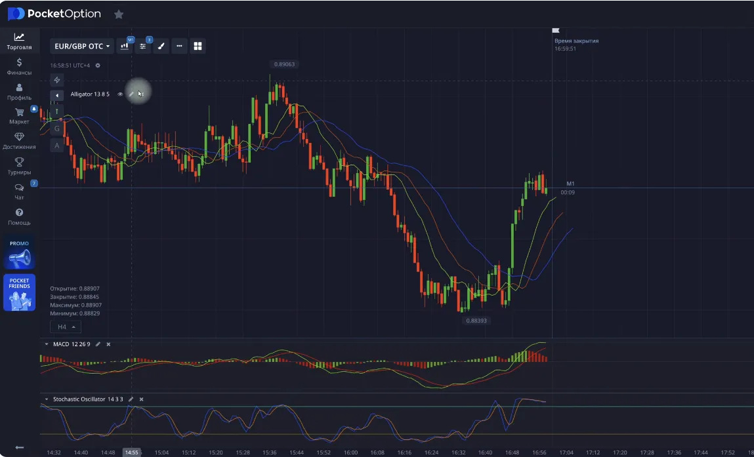Image resolution: width=754 pixels, height=457 pixels.
Task: Add asset to favorites star
Action: (x=118, y=14)
